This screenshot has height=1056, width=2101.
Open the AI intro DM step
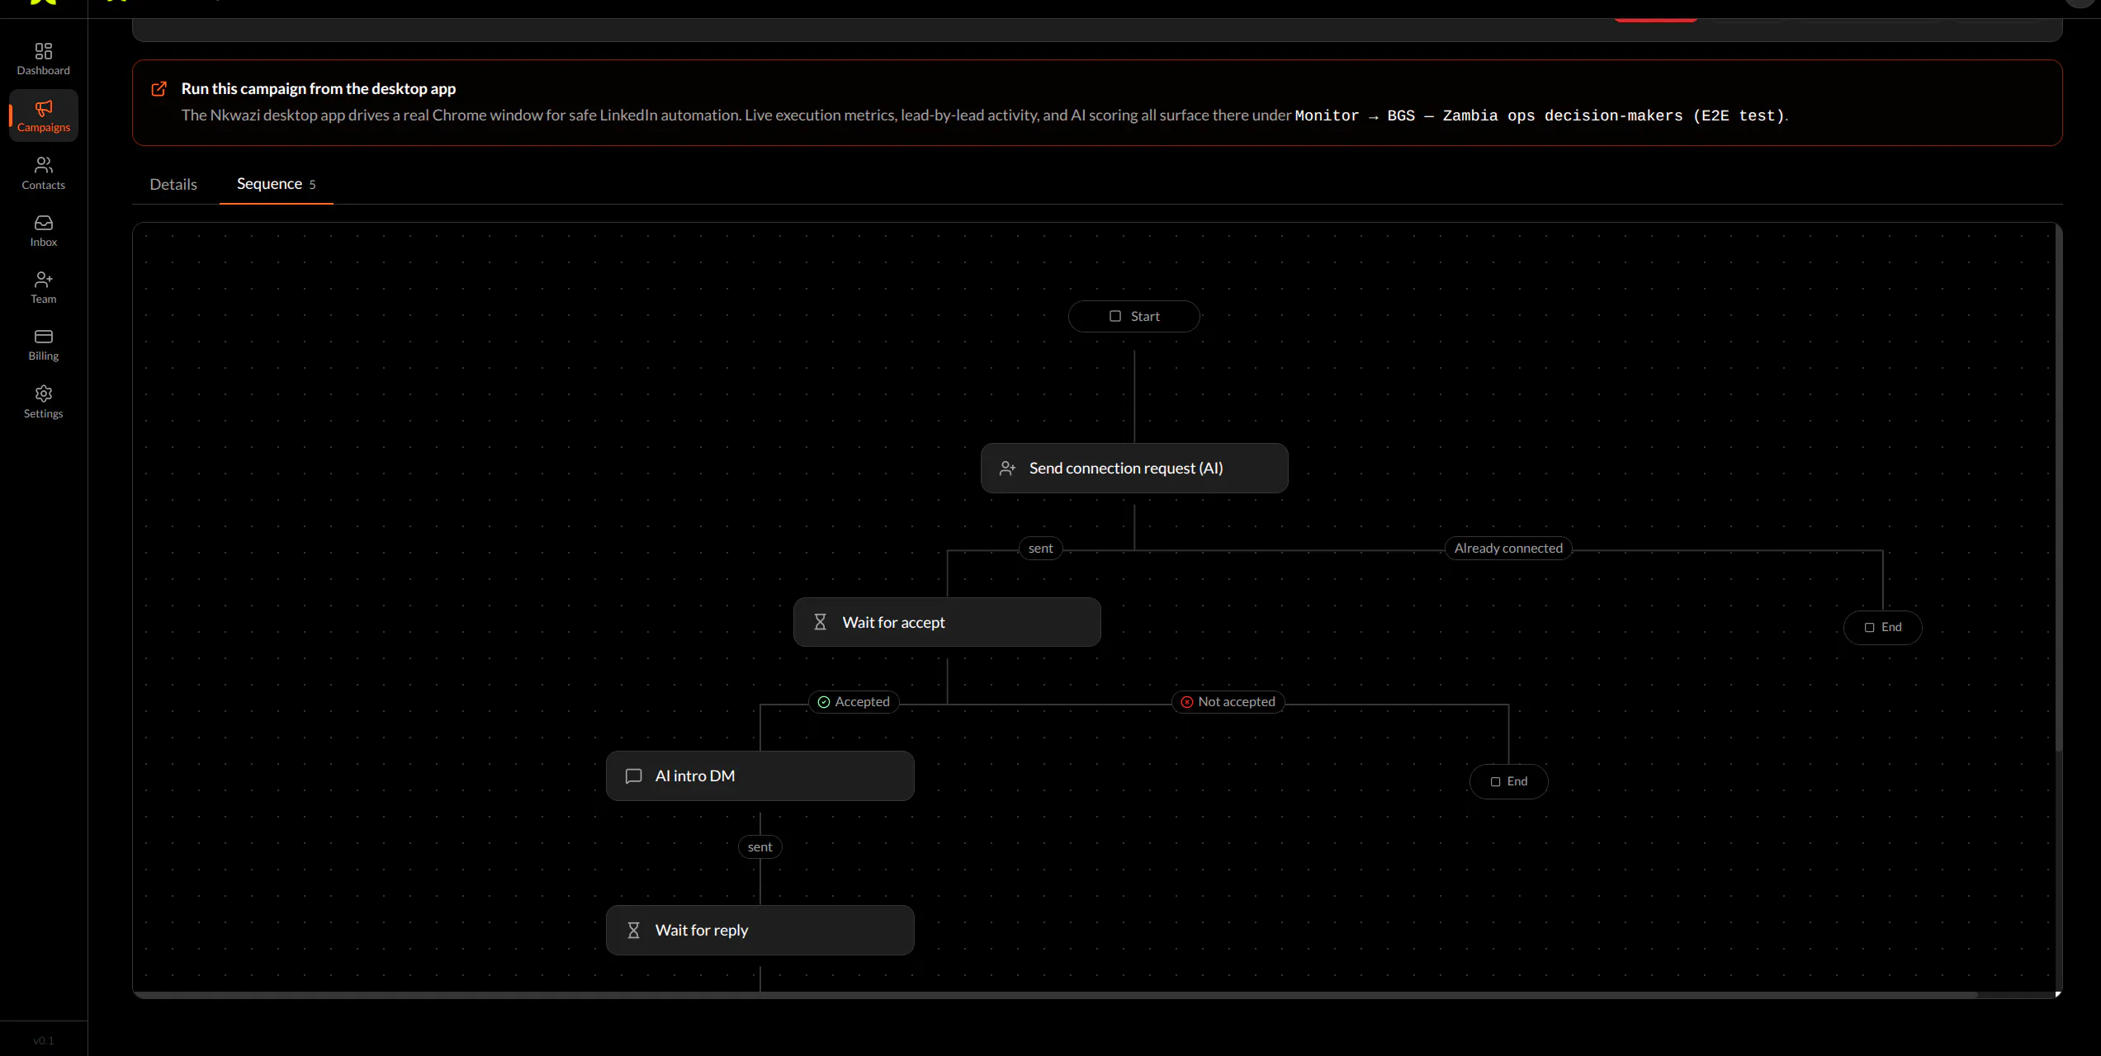760,776
